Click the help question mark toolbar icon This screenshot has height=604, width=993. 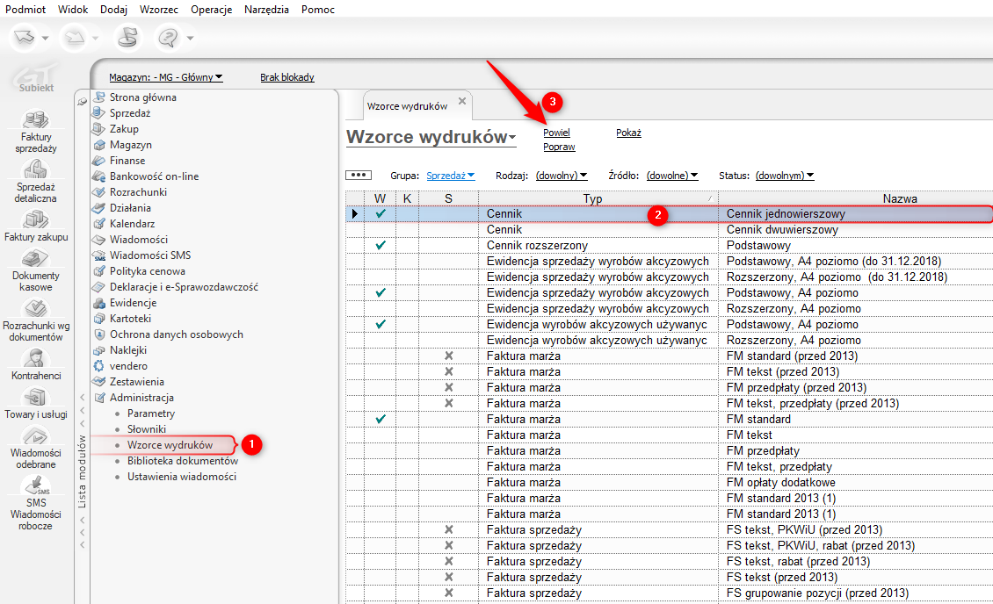pyautogui.click(x=168, y=38)
